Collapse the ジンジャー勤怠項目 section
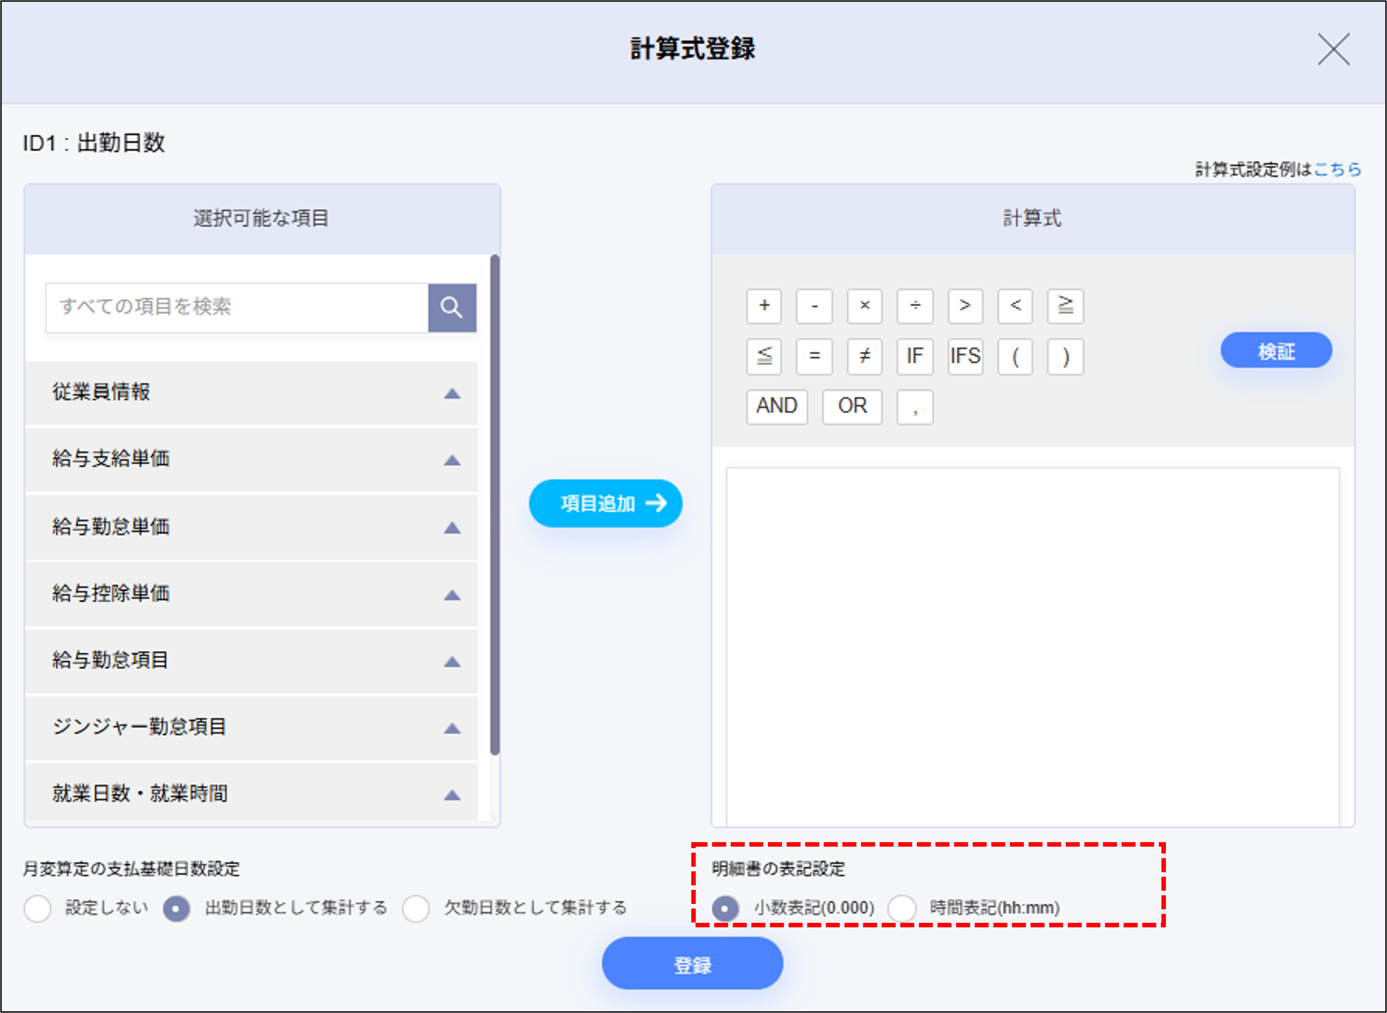 point(453,729)
